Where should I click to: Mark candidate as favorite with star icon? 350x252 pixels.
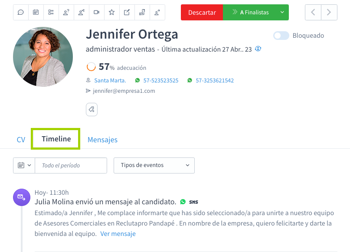[x=111, y=12]
